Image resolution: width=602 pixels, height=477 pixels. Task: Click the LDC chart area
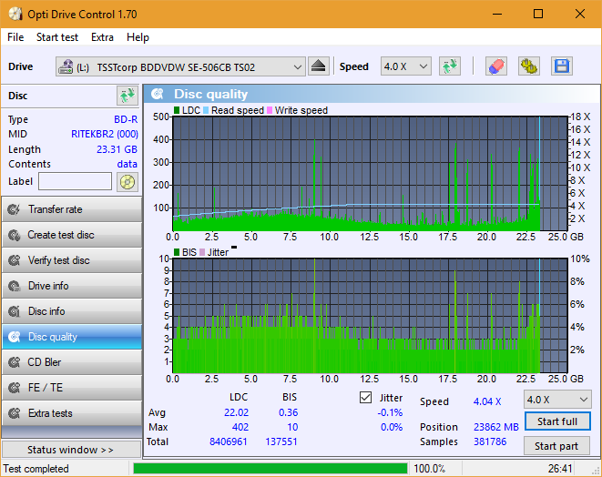(370, 174)
